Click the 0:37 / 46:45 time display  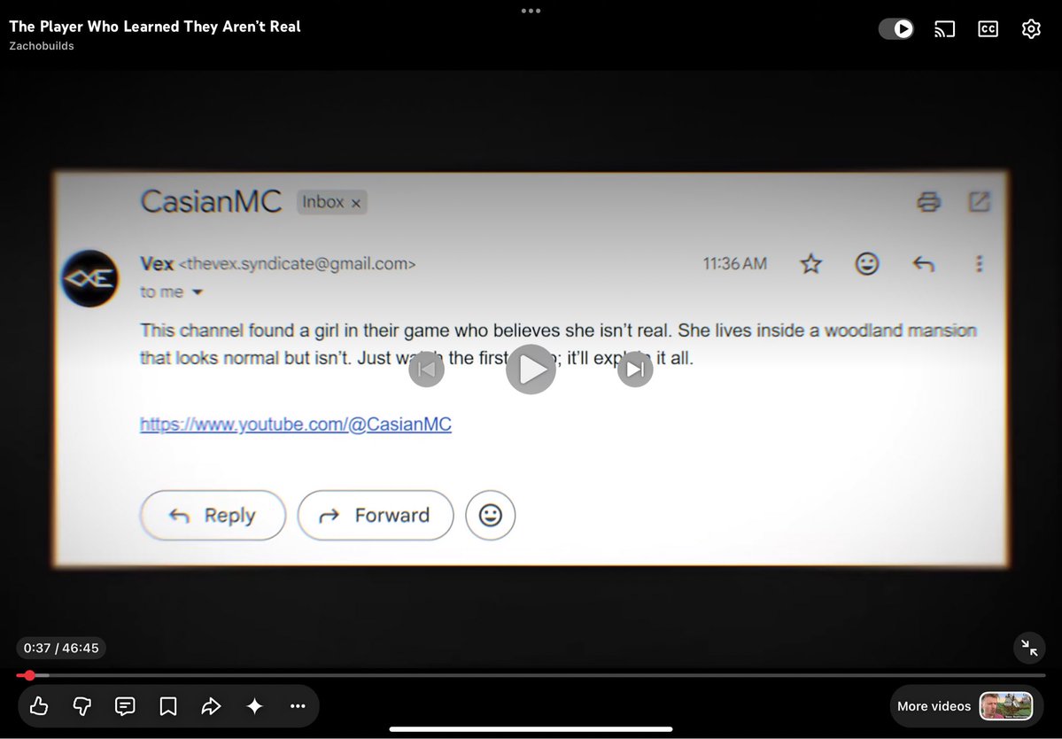(61, 649)
